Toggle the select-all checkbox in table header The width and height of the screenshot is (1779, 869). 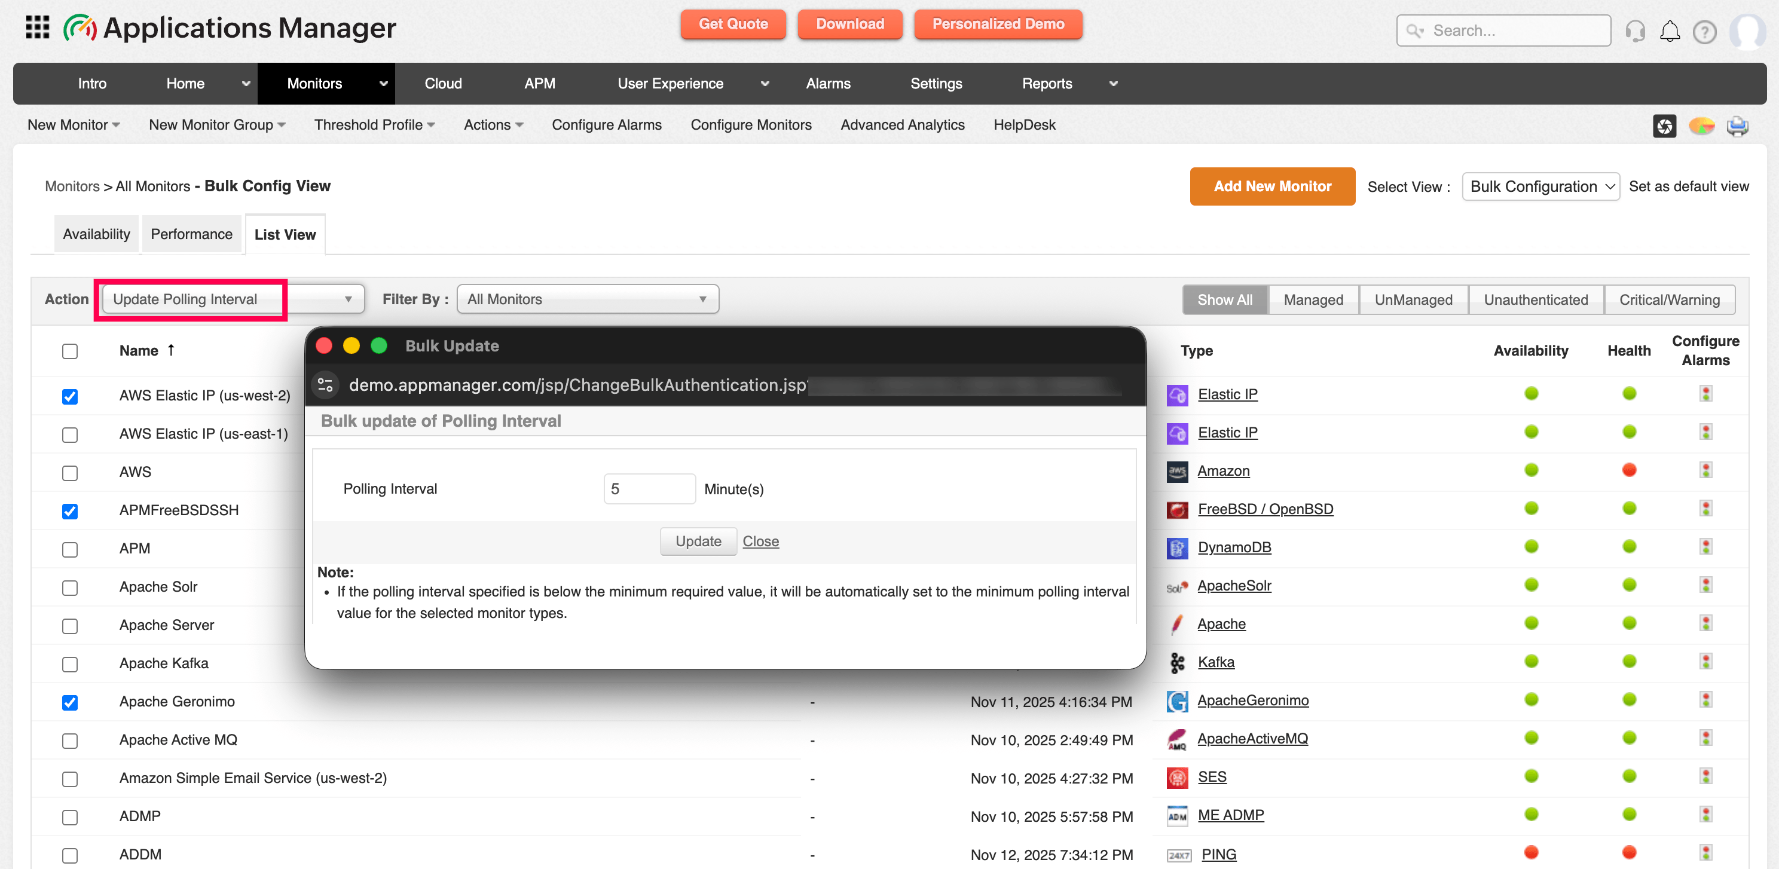click(70, 351)
